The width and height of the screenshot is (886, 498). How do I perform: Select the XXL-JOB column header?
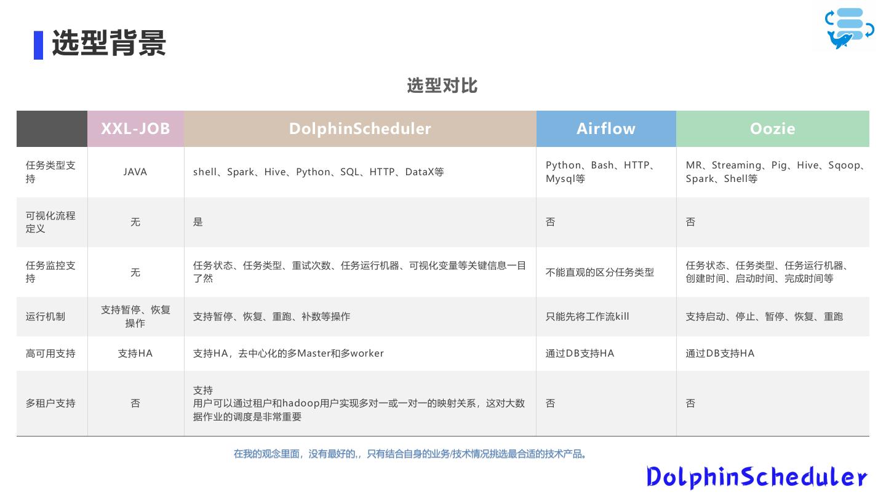coord(135,128)
